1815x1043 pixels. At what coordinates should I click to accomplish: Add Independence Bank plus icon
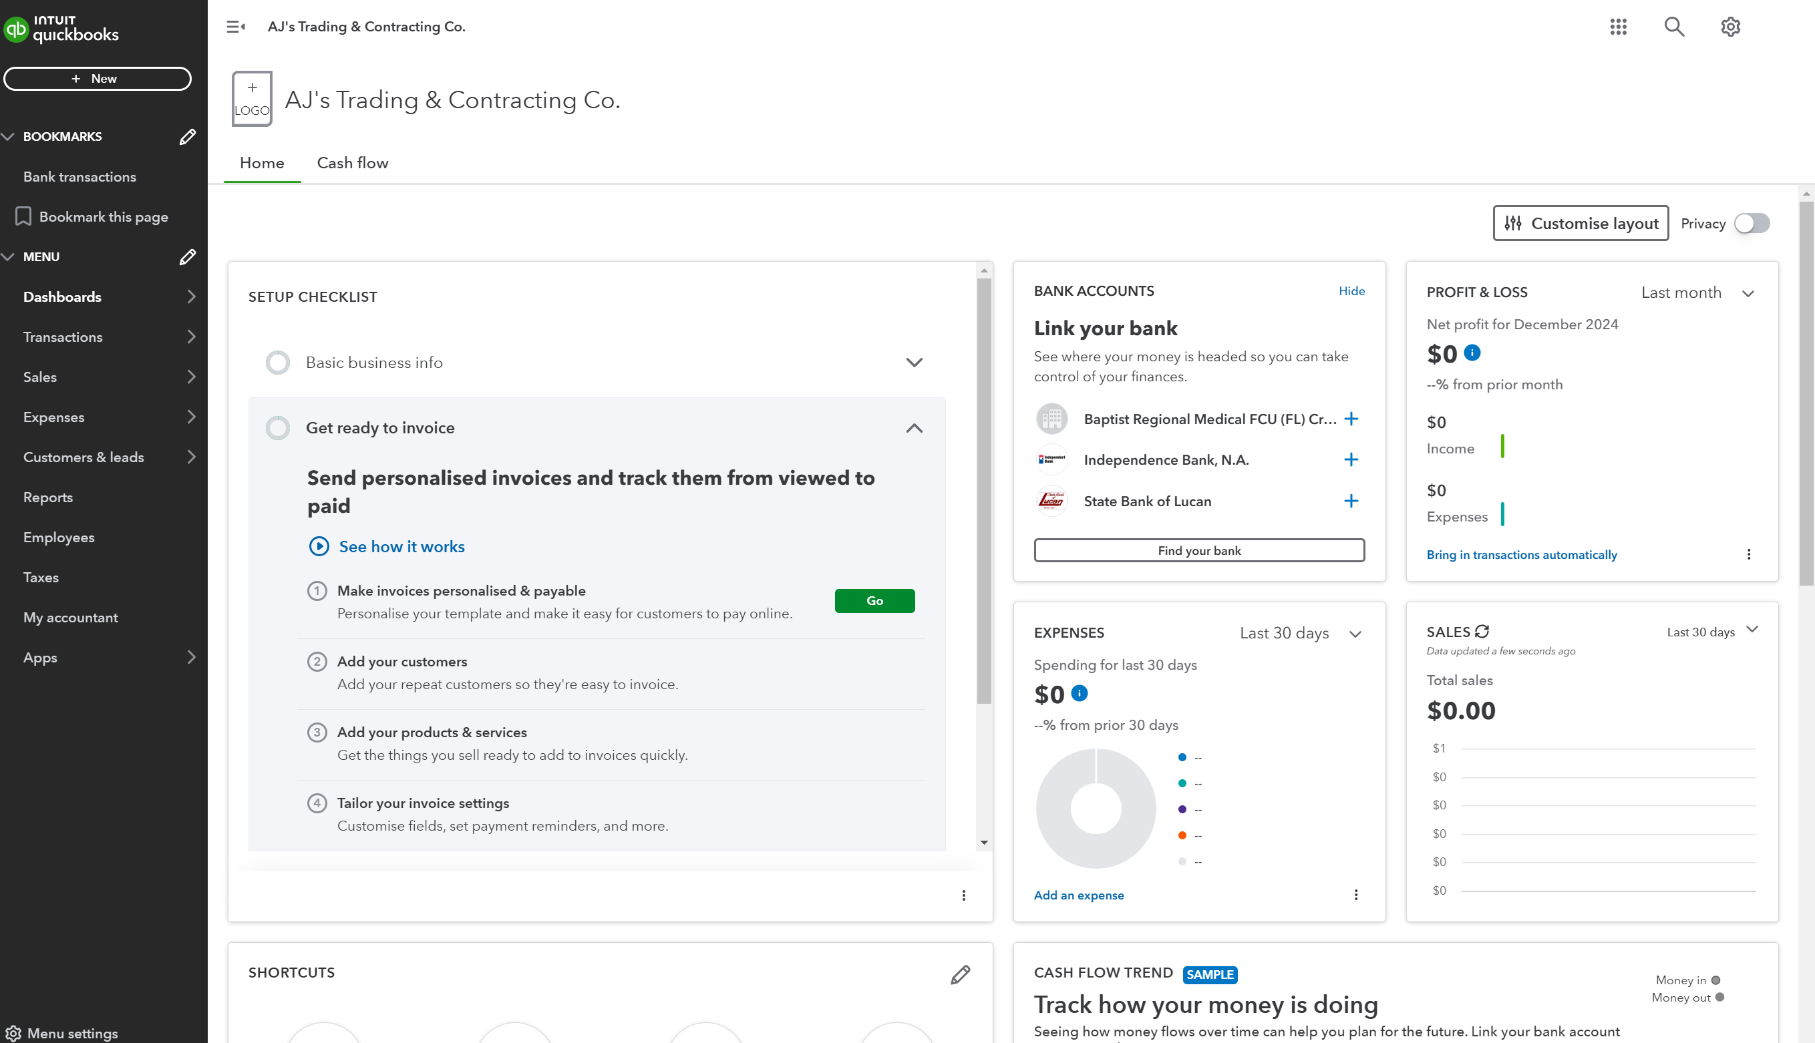pyautogui.click(x=1351, y=459)
